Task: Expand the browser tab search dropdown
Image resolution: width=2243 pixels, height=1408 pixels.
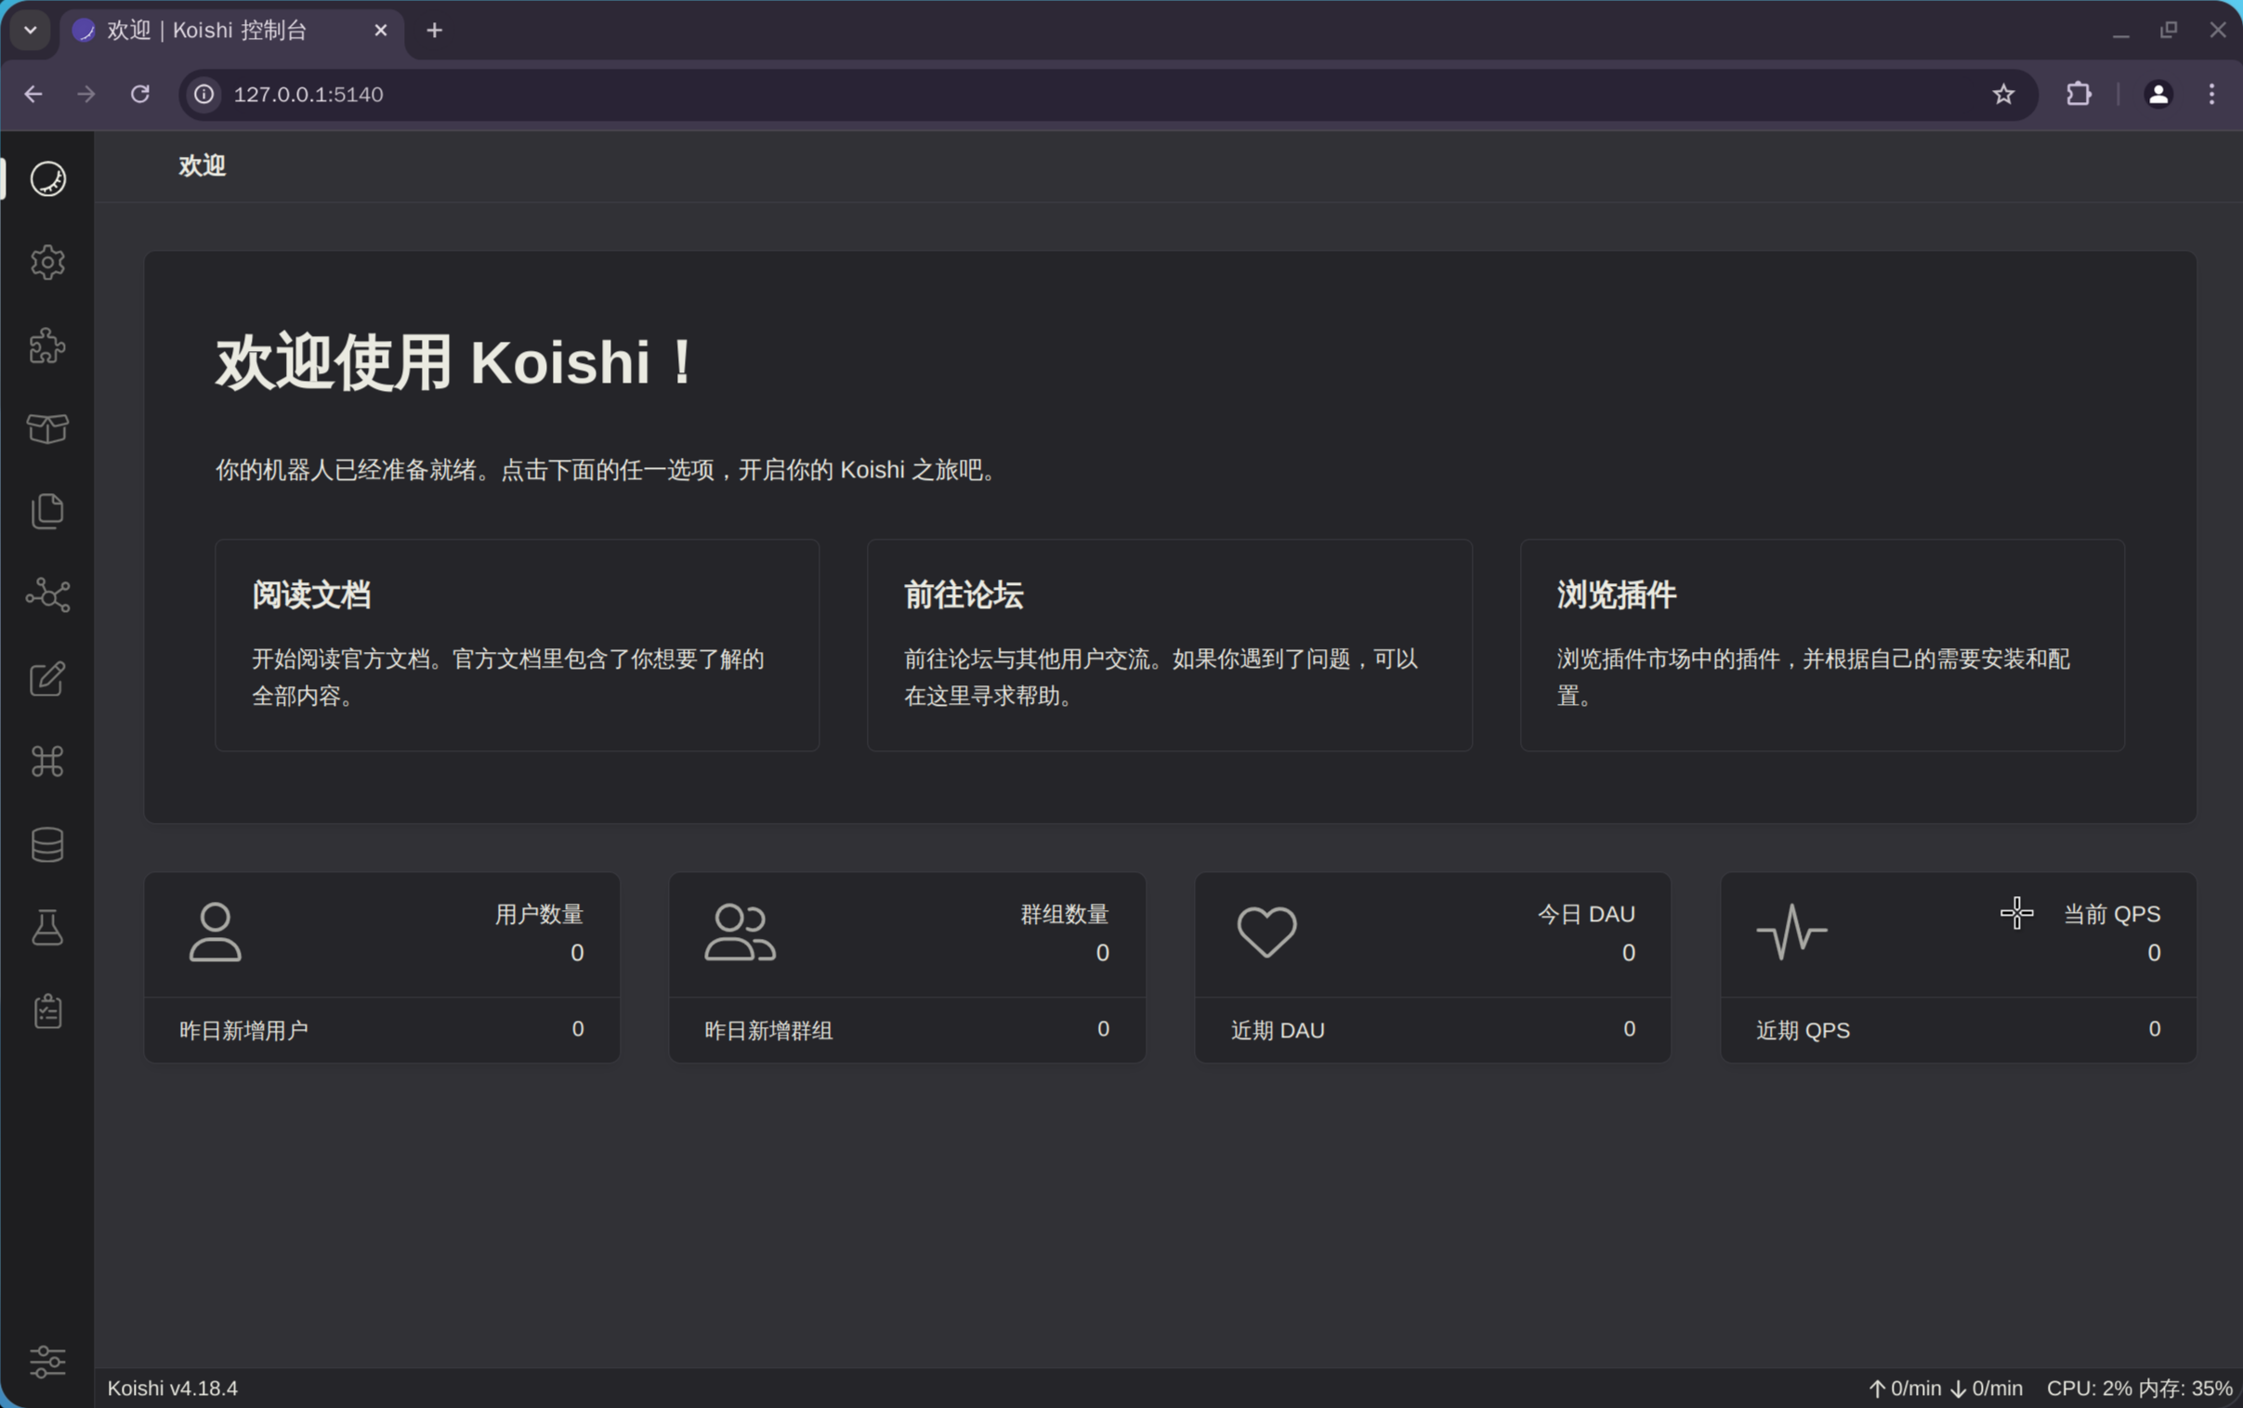Action: 31,30
